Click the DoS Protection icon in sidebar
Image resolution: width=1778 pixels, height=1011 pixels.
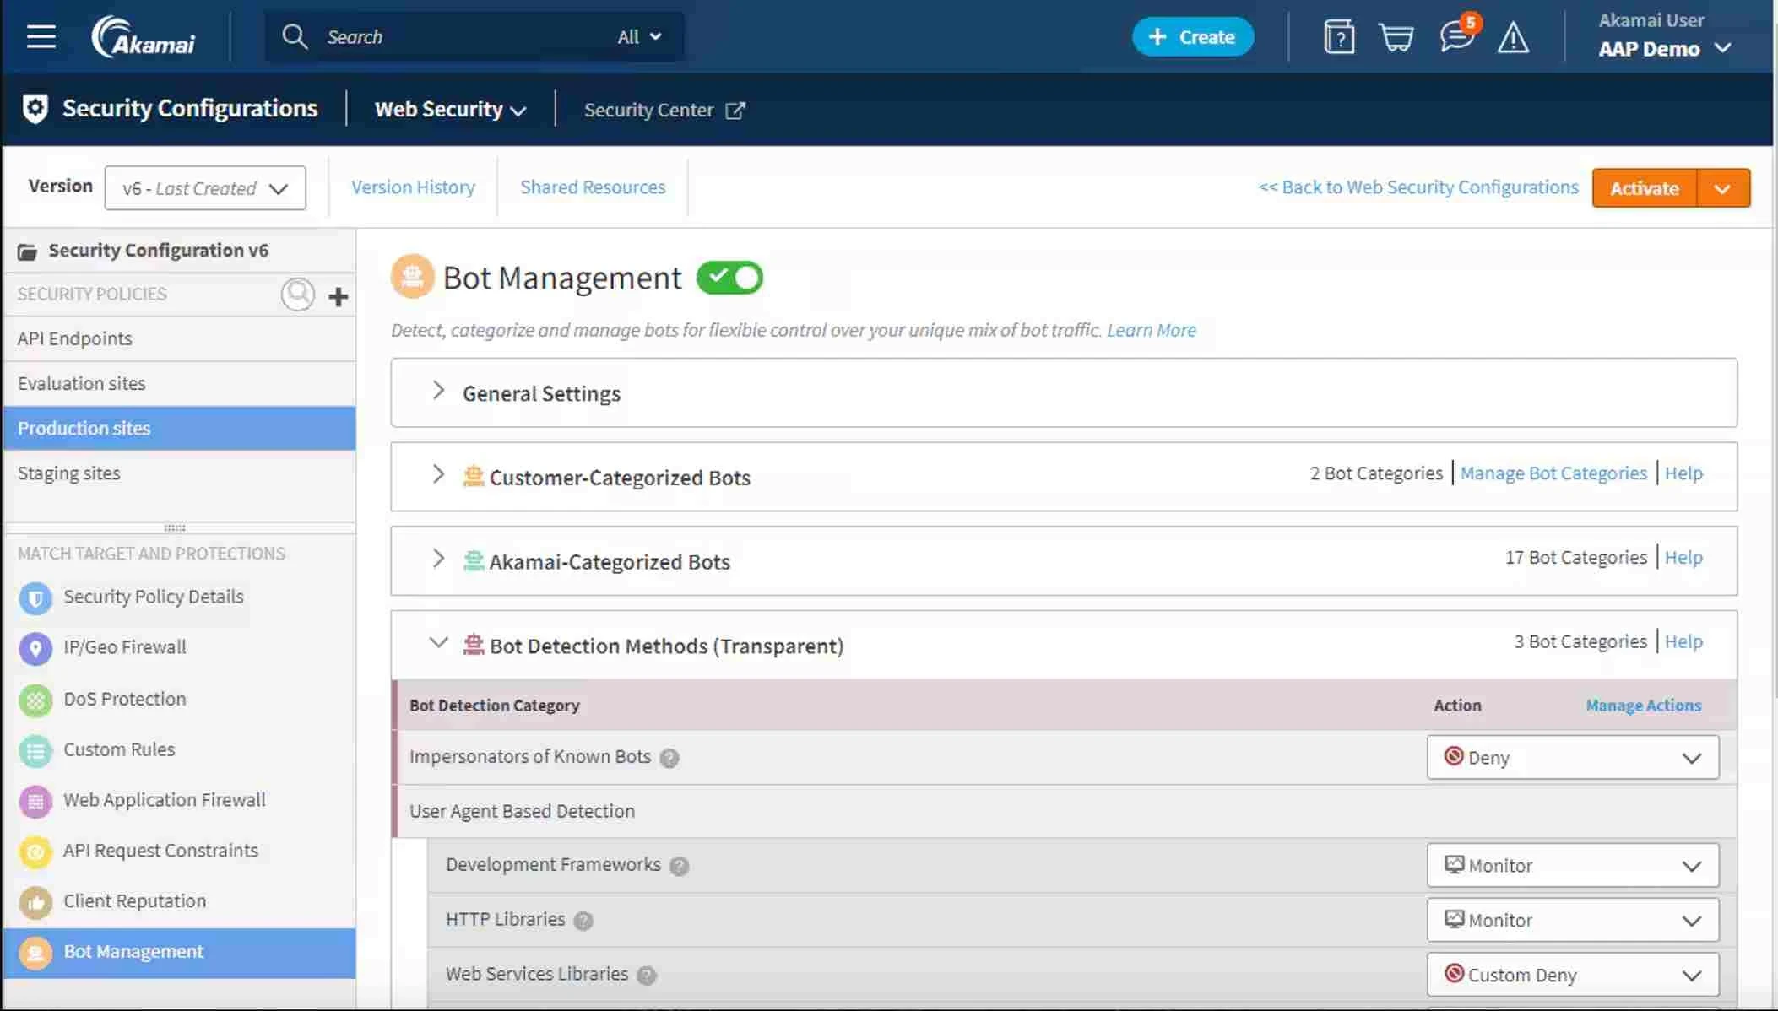[x=35, y=700]
